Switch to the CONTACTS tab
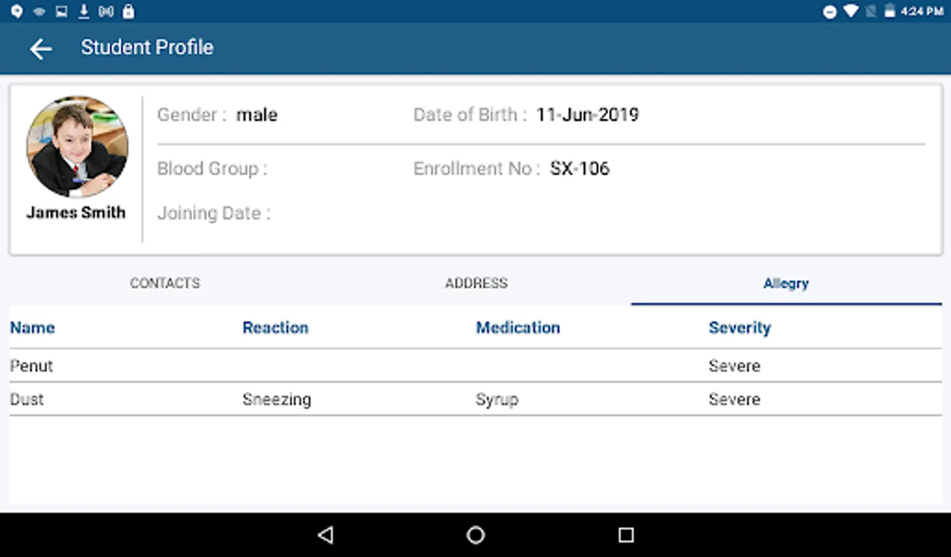Screen dimensions: 951x557 coord(165,283)
